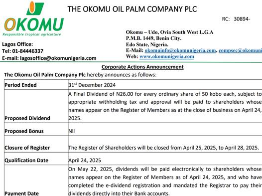The height and width of the screenshot is (196, 262).
Task: Click the Proposed Dividend row label
Action: click(27, 118)
